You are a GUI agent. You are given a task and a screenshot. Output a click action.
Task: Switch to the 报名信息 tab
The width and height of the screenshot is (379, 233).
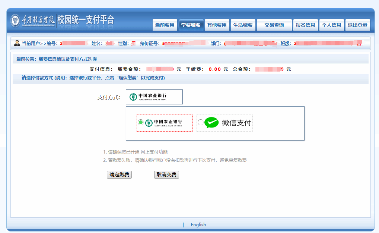(305, 25)
